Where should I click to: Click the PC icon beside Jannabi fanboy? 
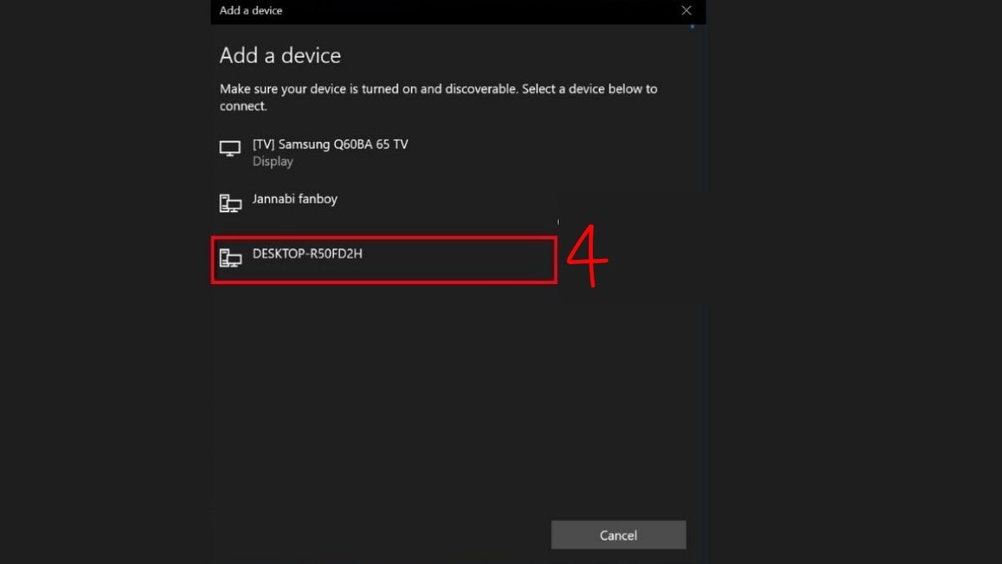tap(230, 203)
